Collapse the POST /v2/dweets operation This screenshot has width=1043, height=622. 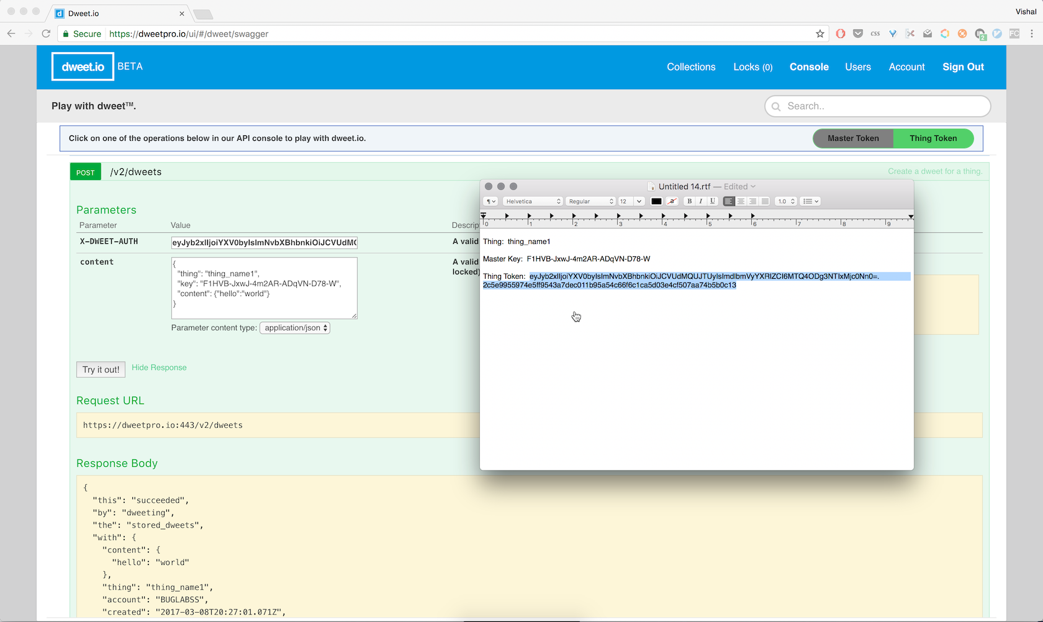pos(136,172)
